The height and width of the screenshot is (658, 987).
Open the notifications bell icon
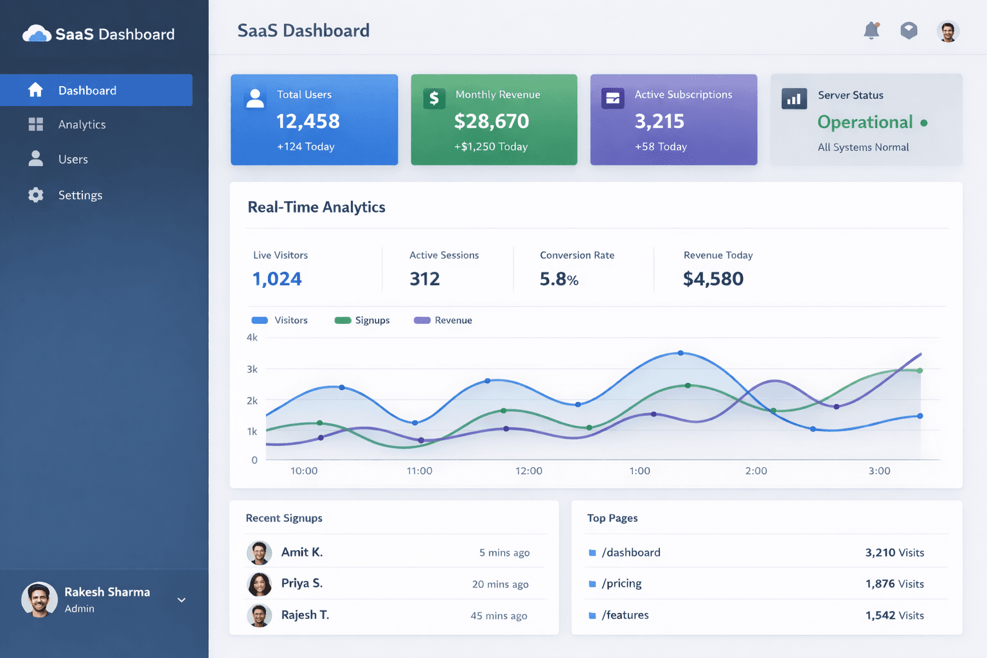(x=871, y=30)
